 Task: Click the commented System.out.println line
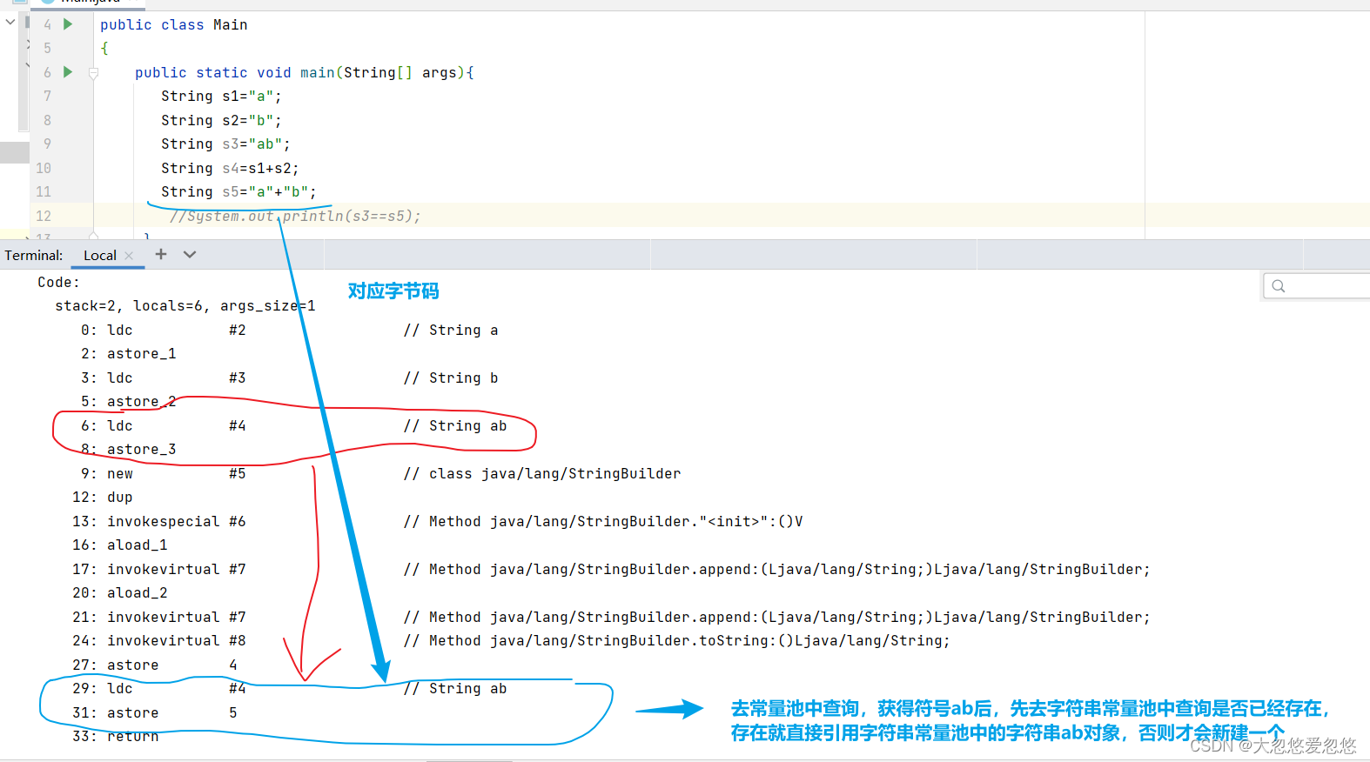click(x=295, y=216)
